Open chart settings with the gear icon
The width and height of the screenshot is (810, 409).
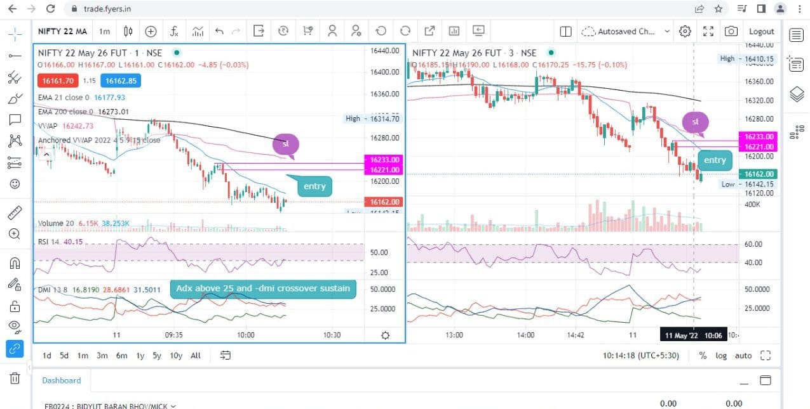coord(686,31)
